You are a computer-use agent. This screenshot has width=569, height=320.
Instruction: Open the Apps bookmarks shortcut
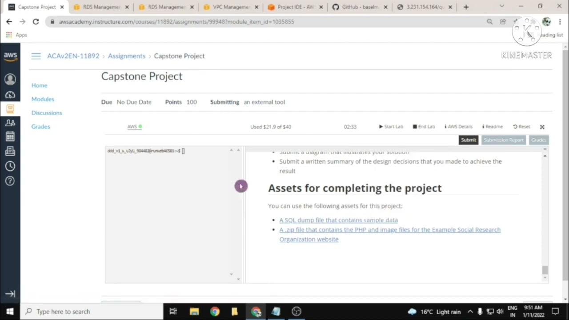click(16, 35)
